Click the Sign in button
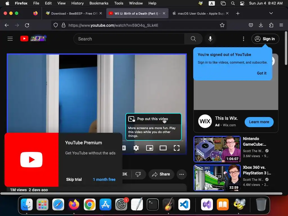 pos(265,39)
